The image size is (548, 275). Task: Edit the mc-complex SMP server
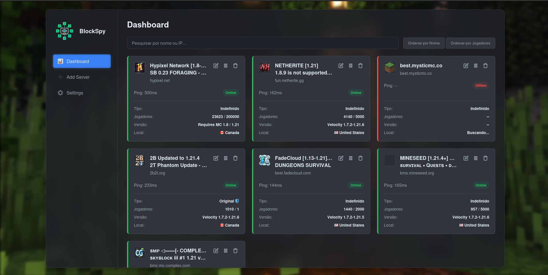[x=216, y=251]
